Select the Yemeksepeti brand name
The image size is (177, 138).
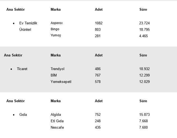pyautogui.click(x=61, y=82)
